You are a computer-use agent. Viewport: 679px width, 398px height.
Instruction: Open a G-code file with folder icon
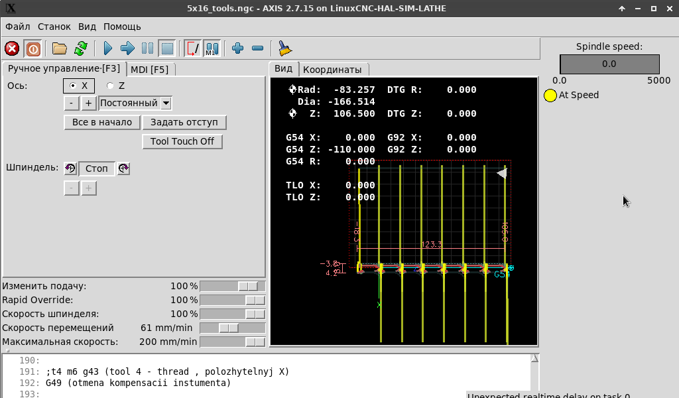tap(60, 48)
